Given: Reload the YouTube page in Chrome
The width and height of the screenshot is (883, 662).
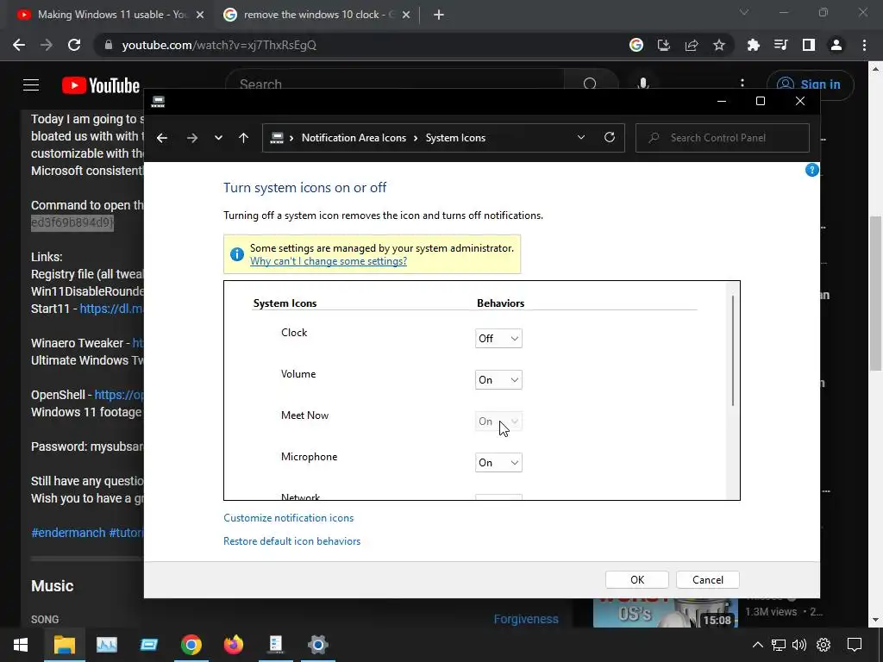Looking at the screenshot, I should tap(74, 45).
